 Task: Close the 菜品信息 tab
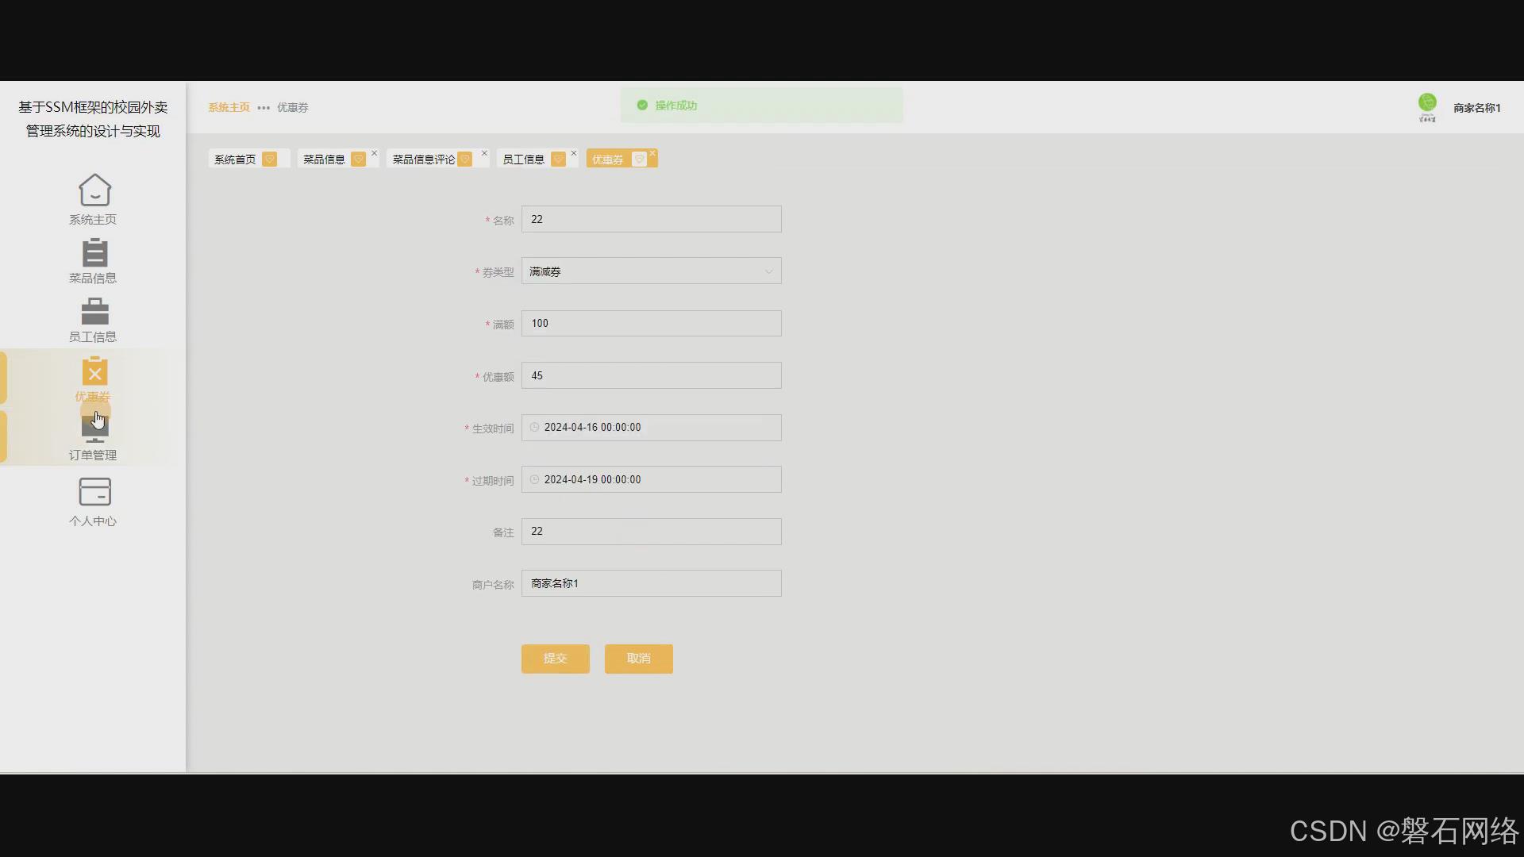(375, 154)
